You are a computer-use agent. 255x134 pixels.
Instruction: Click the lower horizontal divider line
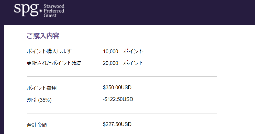tap(122, 113)
